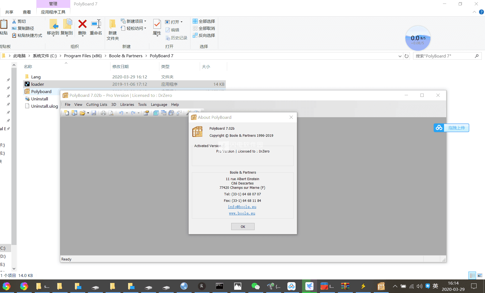Open the View menu in PolyBoard
485x293 pixels.
(x=78, y=104)
